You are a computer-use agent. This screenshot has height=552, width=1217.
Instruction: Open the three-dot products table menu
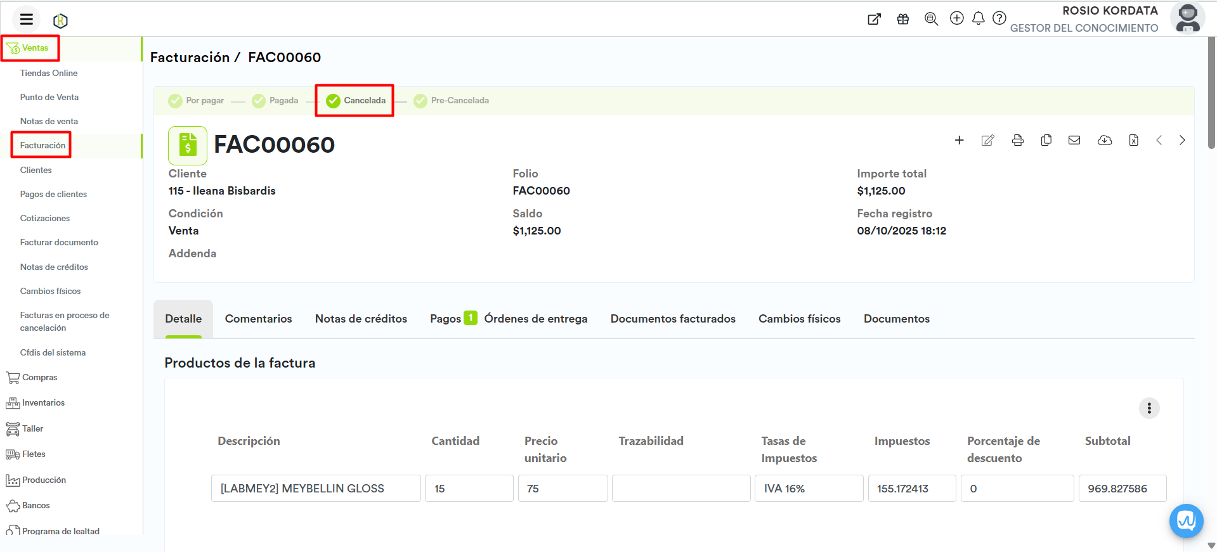tap(1149, 408)
